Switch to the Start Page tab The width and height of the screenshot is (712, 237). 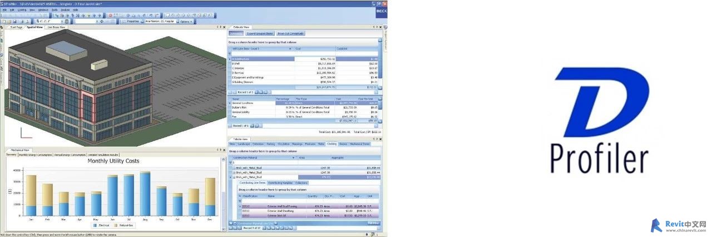click(x=16, y=27)
